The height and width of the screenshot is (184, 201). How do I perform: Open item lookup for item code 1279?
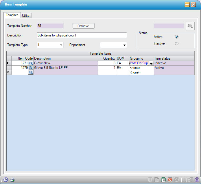tap(31, 68)
